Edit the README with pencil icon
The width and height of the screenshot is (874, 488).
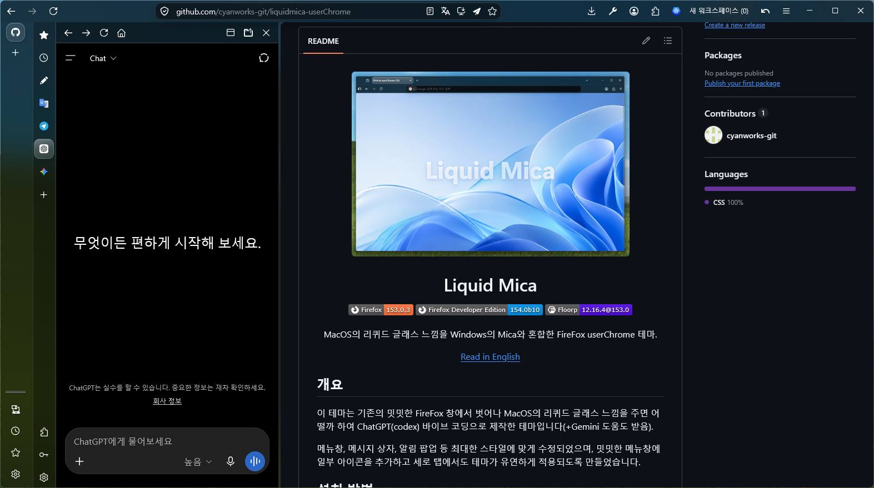pyautogui.click(x=646, y=41)
